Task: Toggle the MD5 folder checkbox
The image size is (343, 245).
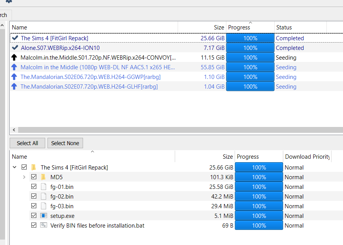Action: coord(34,177)
